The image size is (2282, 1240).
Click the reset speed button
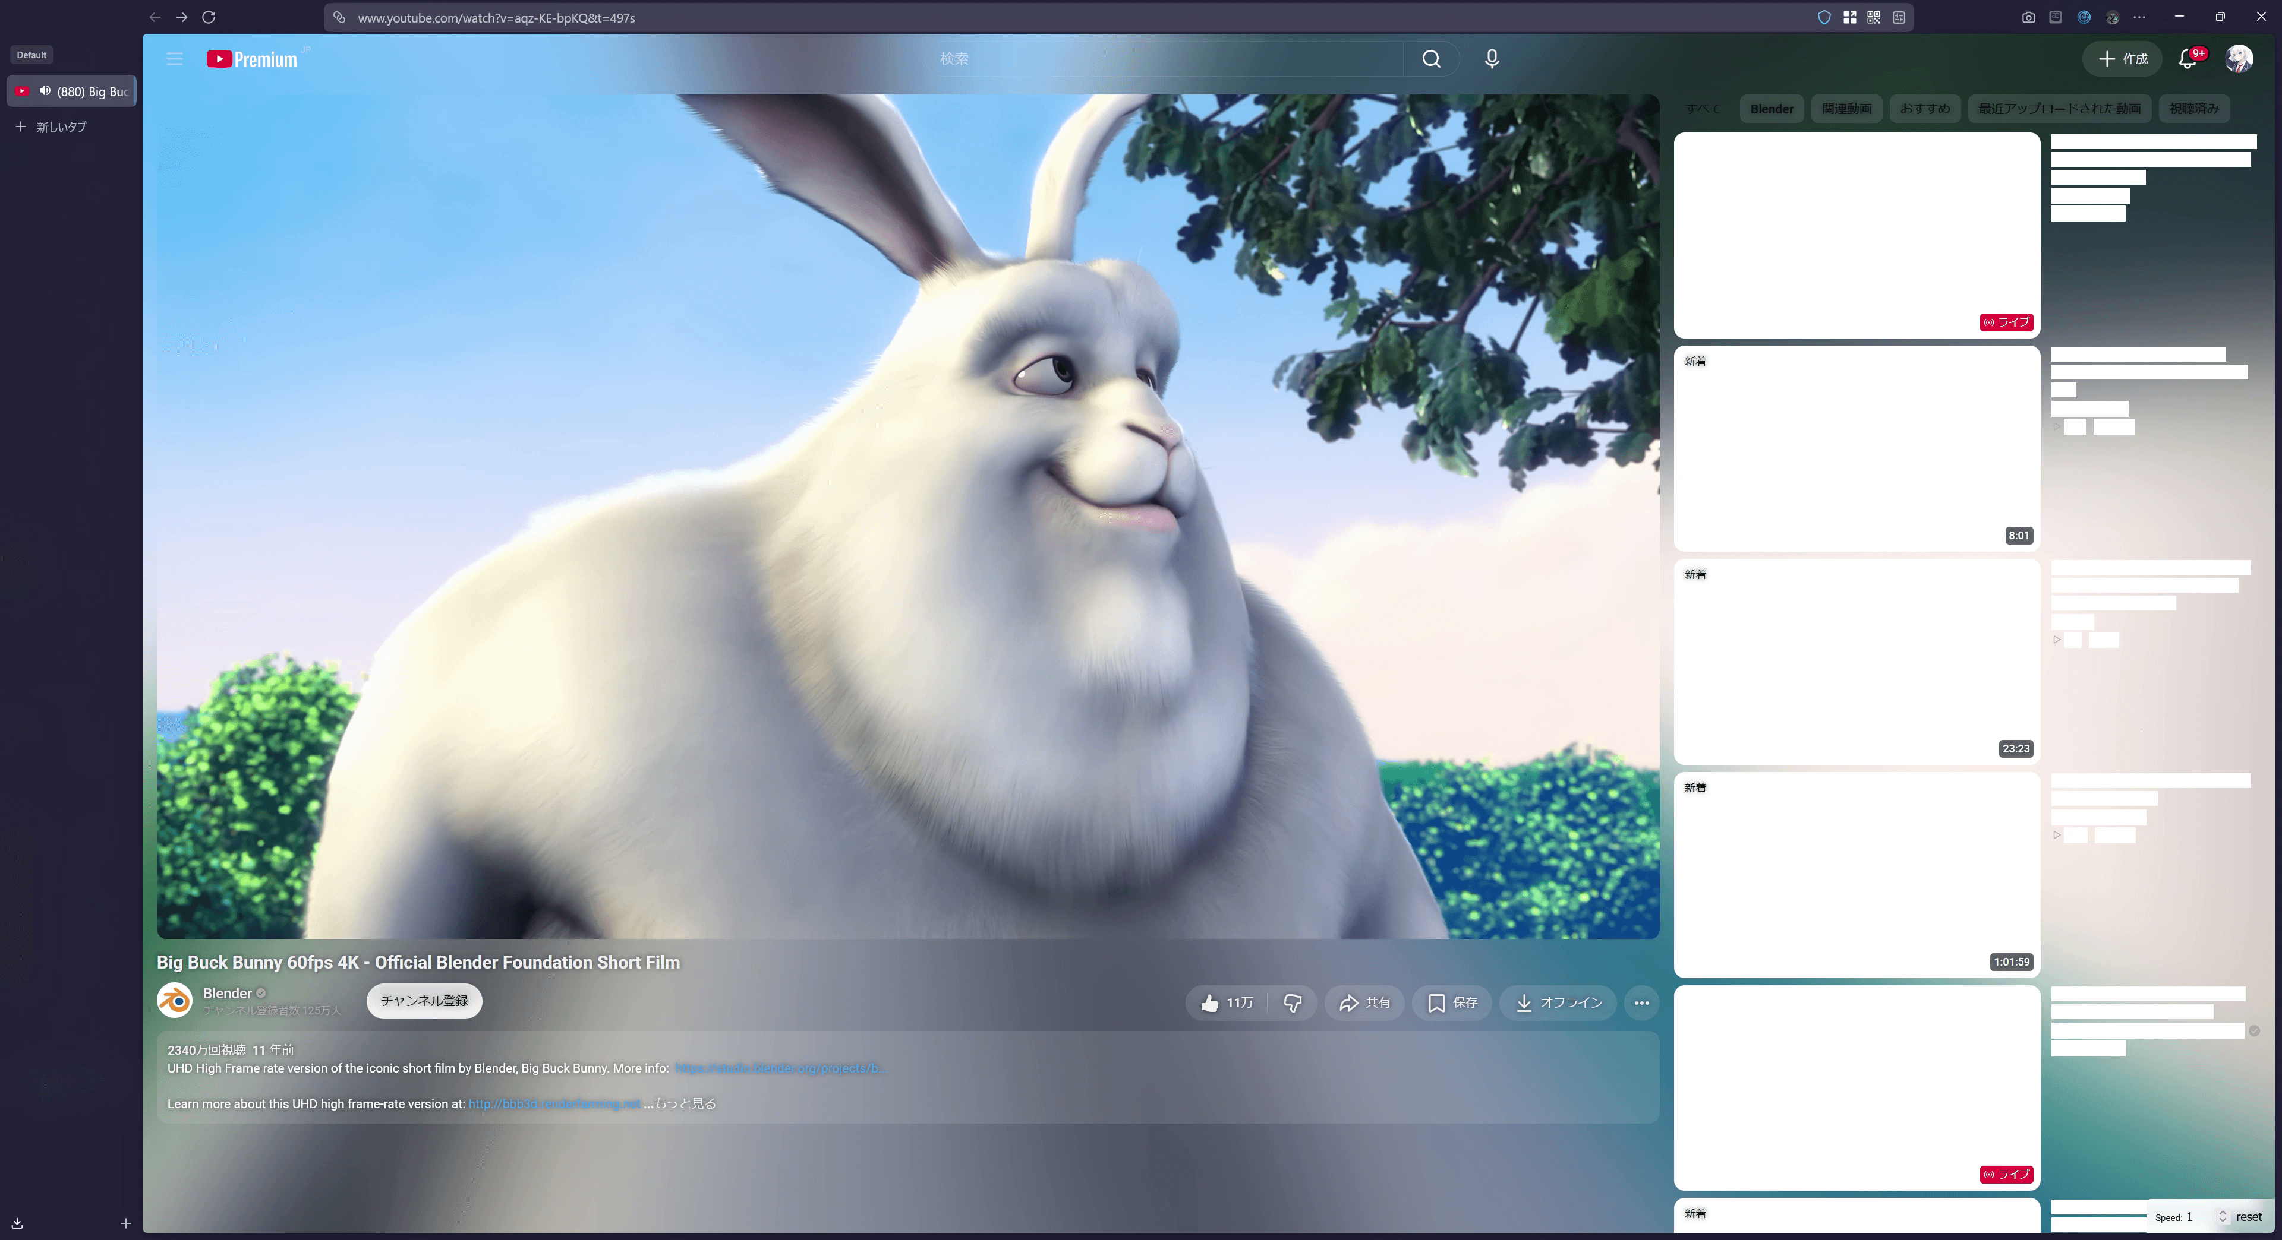click(2248, 1216)
